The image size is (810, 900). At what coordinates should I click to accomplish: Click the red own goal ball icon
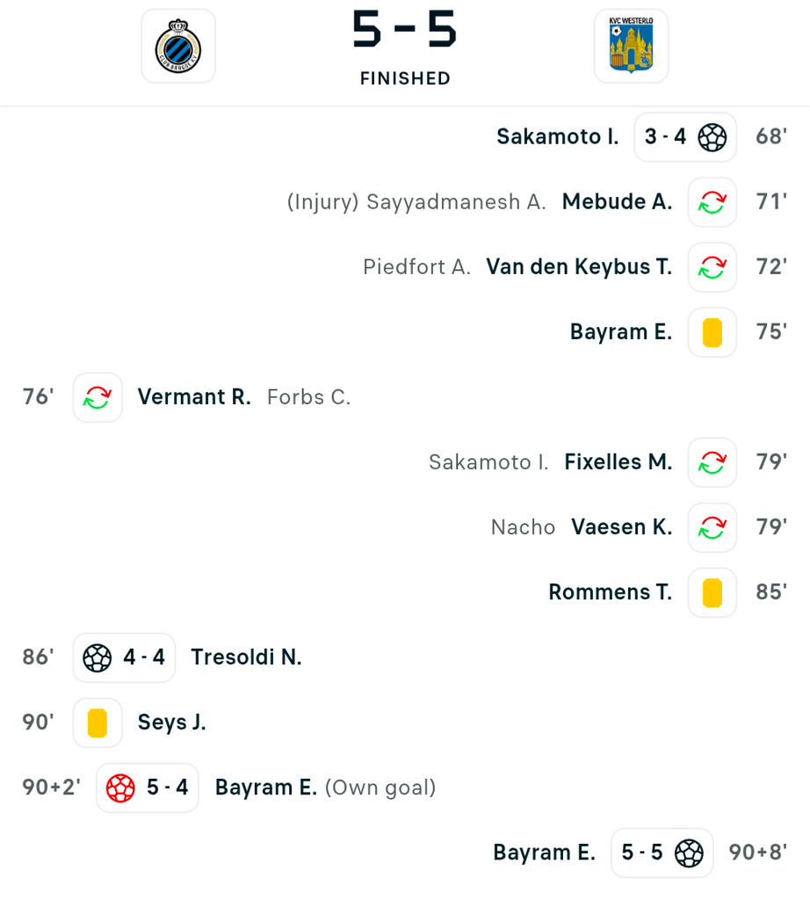[x=120, y=787]
